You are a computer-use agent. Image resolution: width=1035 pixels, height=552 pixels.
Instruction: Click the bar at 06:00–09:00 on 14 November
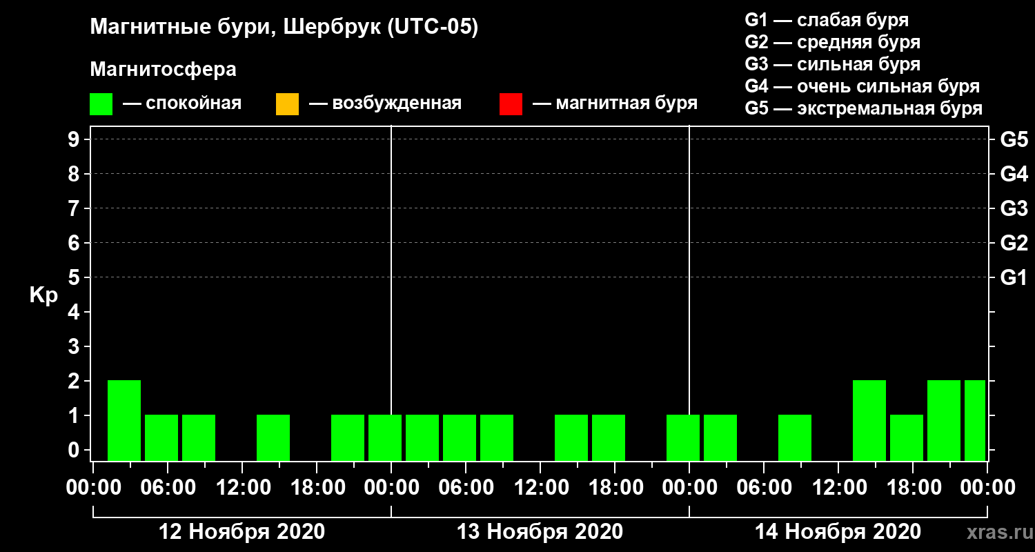(x=795, y=437)
